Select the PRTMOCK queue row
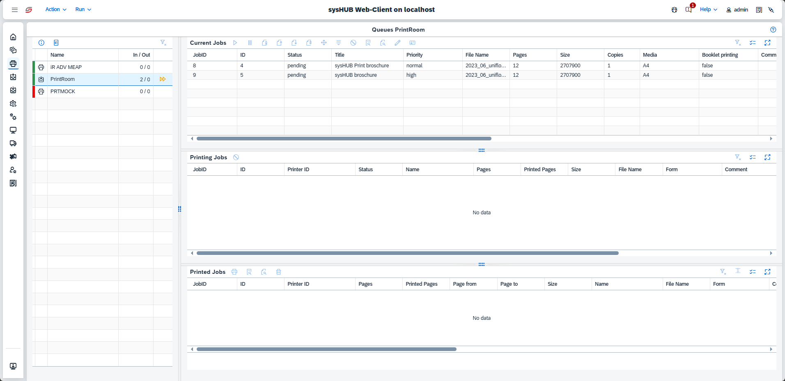Viewport: 785px width, 381px height. click(63, 92)
